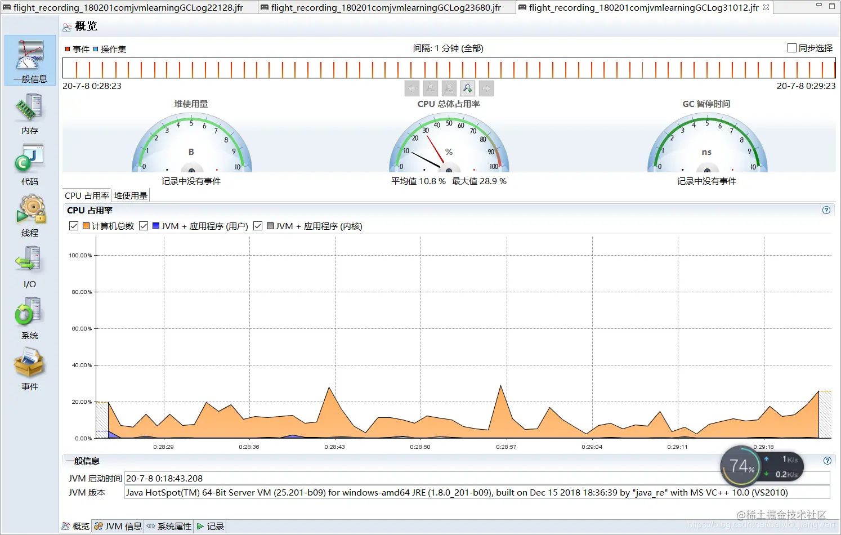Click the start time 20-7-8 0:28:23

coord(92,86)
